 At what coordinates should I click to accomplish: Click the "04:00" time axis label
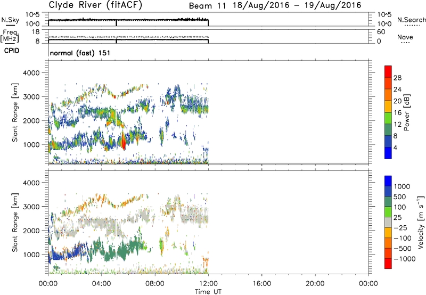point(102,284)
